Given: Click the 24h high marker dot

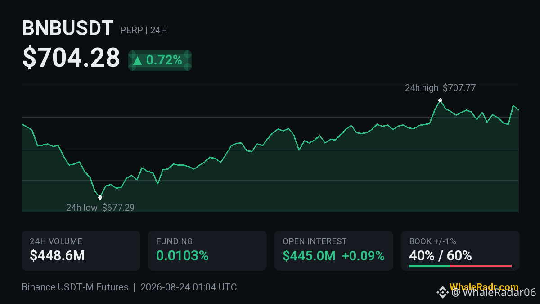Looking at the screenshot, I should point(440,100).
